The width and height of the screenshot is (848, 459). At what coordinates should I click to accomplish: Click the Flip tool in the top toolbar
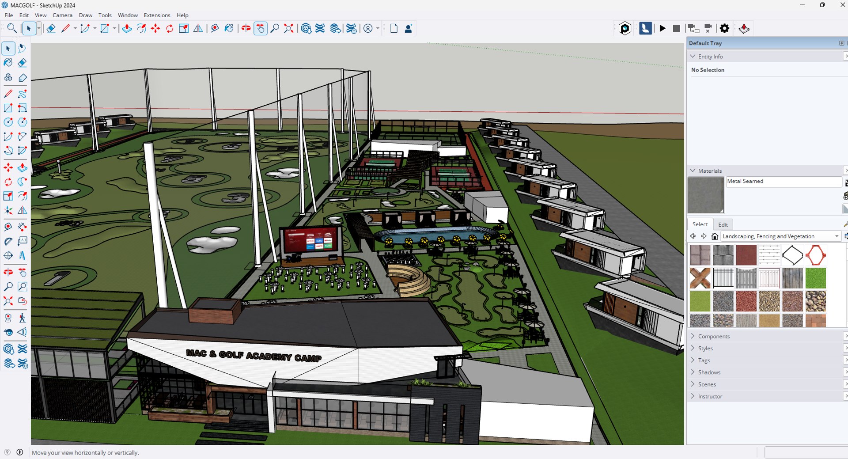pos(198,28)
